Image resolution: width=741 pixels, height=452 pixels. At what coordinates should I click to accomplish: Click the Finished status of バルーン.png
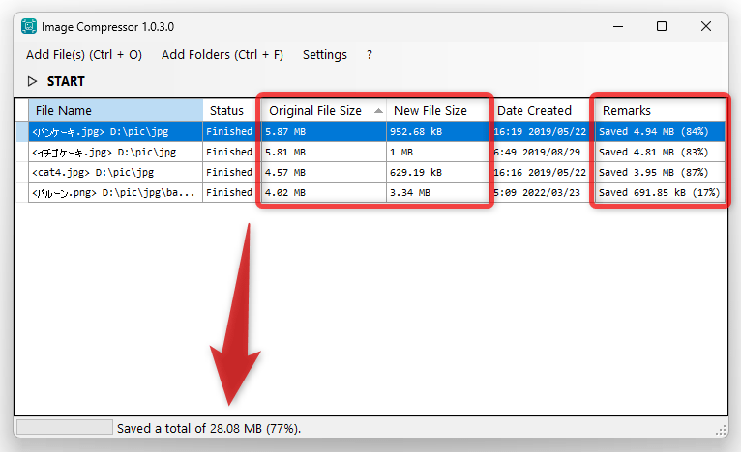click(x=231, y=192)
